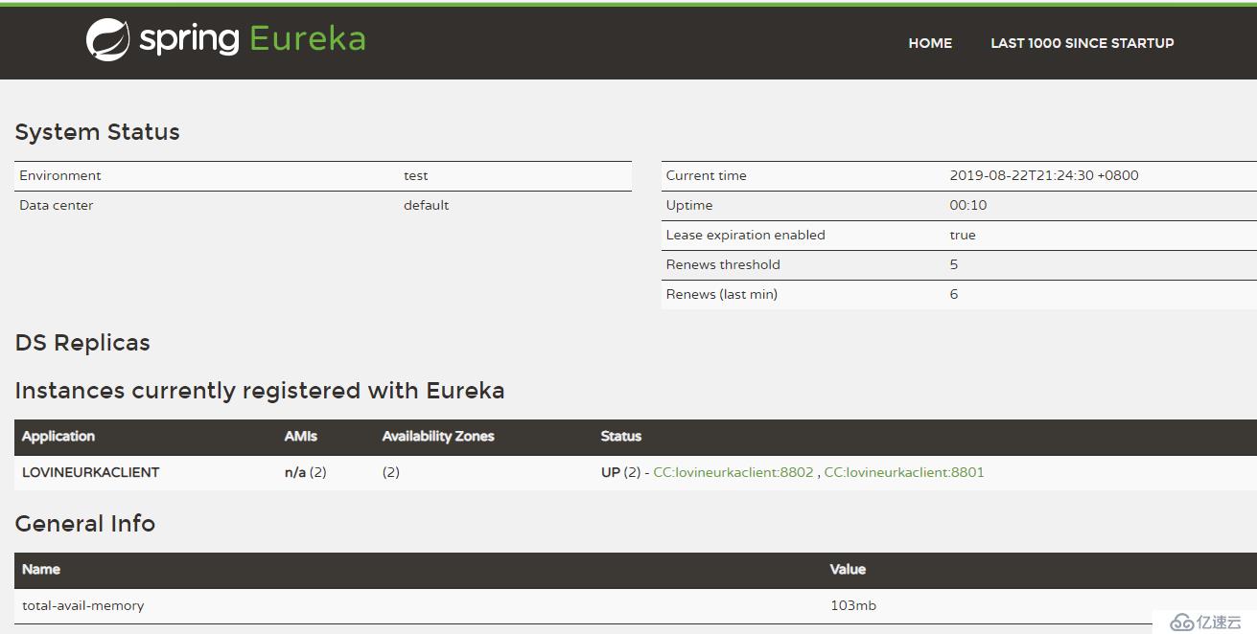Select the renews last min value 6
The image size is (1257, 634).
(954, 294)
